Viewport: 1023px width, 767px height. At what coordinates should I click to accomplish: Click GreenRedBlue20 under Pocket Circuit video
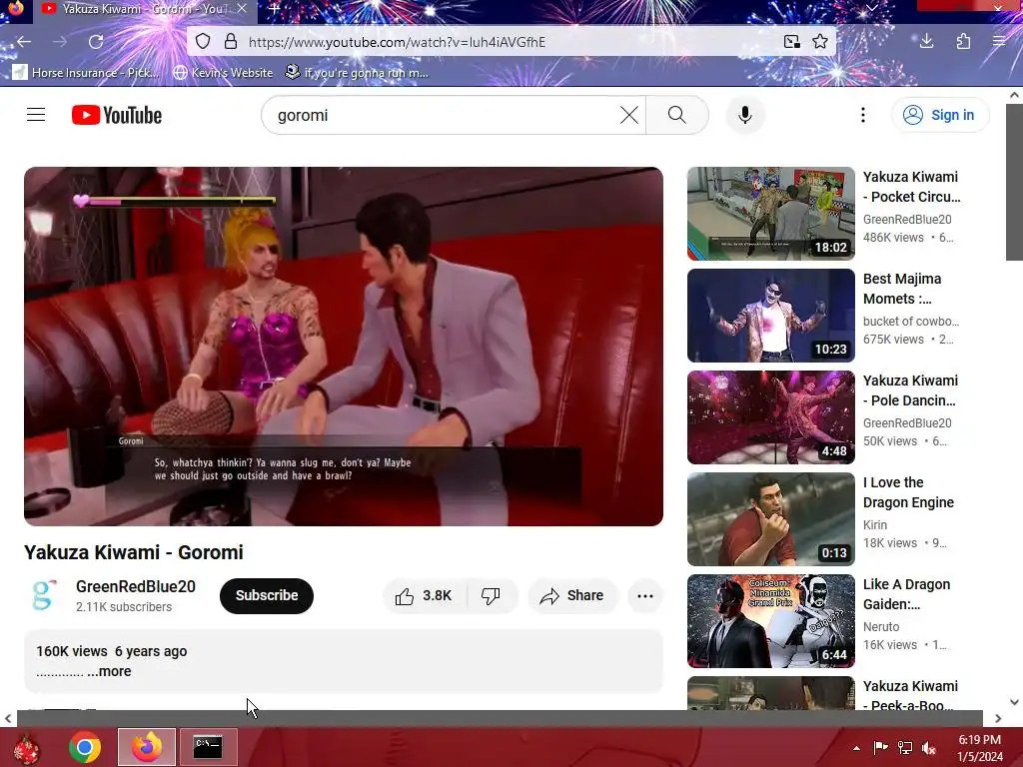907,219
